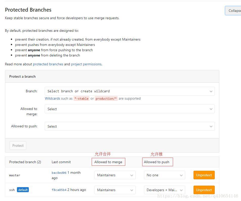Unprotect the master branch
This screenshot has width=241, height=201.
[x=204, y=175]
